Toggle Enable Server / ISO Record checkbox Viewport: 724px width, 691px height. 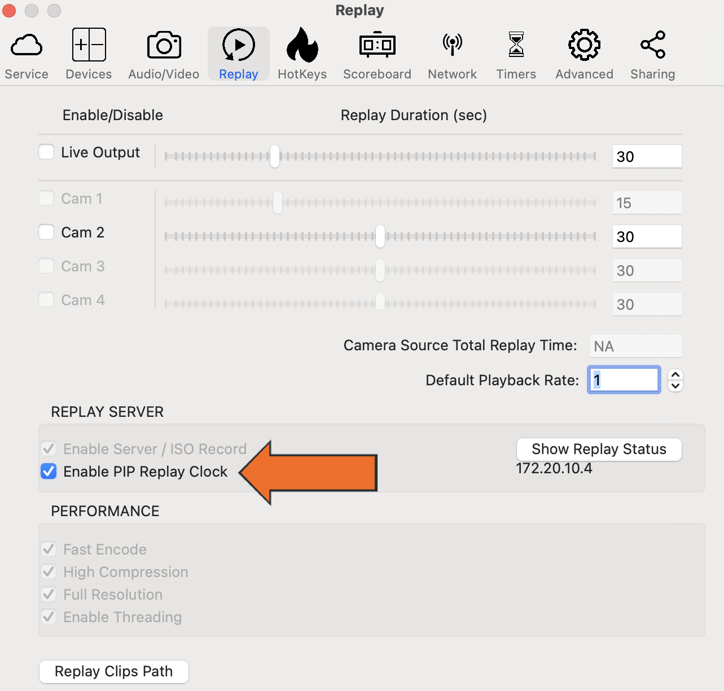pyautogui.click(x=49, y=449)
